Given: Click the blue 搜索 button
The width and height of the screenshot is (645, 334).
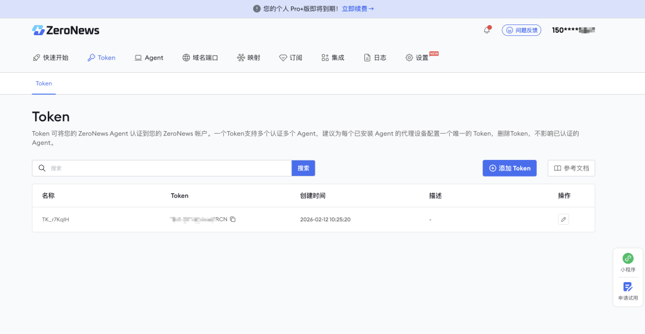Looking at the screenshot, I should [x=303, y=168].
